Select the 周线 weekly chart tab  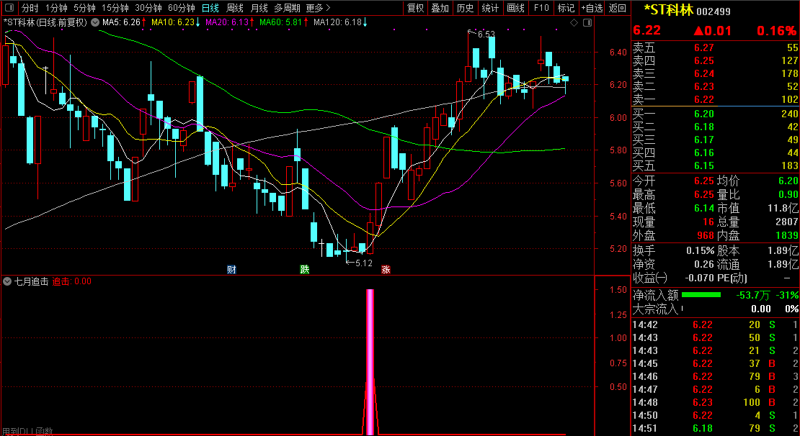click(x=235, y=8)
